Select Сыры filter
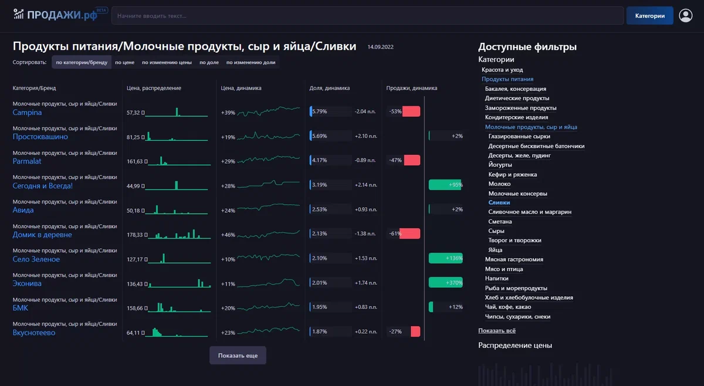Image resolution: width=704 pixels, height=386 pixels. tap(496, 231)
